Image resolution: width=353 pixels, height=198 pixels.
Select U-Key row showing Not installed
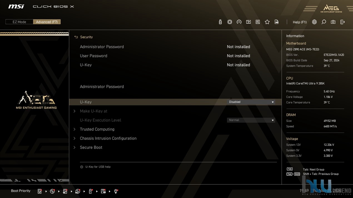(x=175, y=65)
